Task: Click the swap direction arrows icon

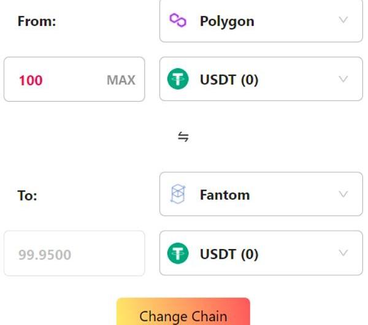Action: pos(183,137)
